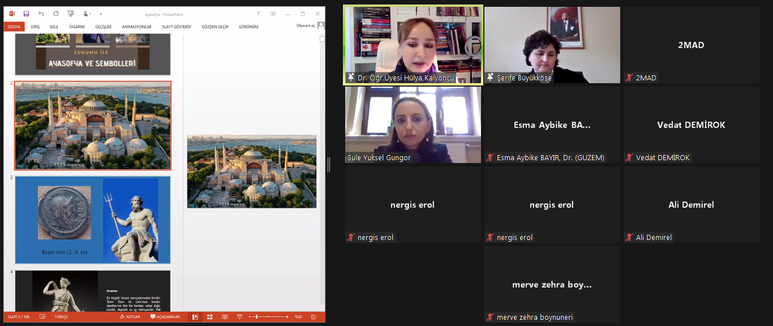Screen dimensions: 773x326
Task: Save the presentation with the floppy icon
Action: (x=26, y=14)
